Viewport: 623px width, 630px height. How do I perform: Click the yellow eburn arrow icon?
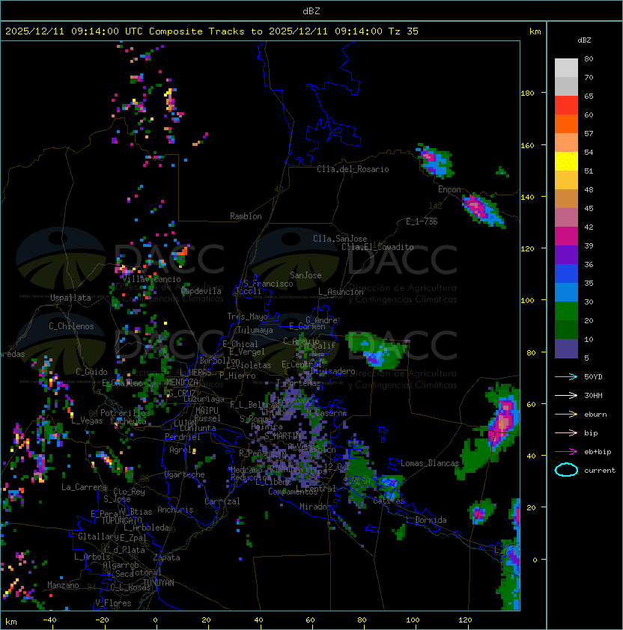tap(566, 415)
